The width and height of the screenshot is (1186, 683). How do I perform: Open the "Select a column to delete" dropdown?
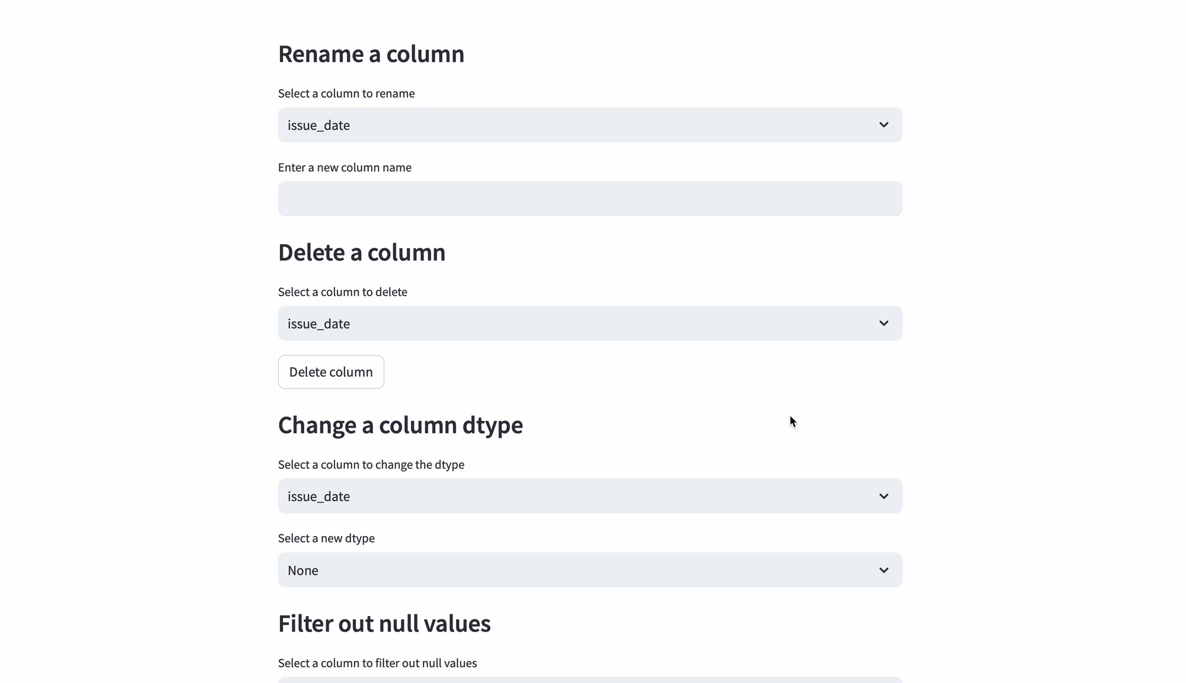click(590, 324)
